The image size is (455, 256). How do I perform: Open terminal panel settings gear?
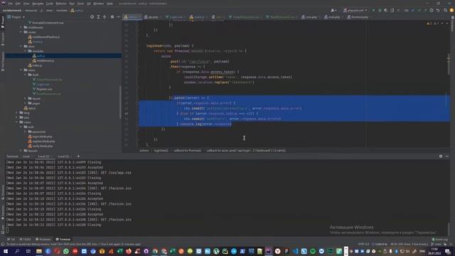(441, 156)
